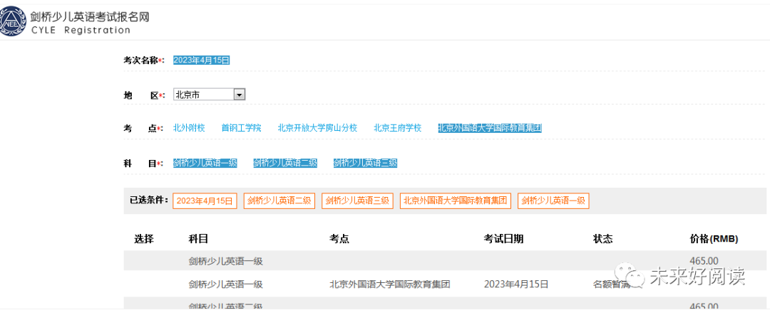This screenshot has width=770, height=310.
Task: Click first gray row's 剑桥少儿英语一级 cell
Action: (226, 262)
